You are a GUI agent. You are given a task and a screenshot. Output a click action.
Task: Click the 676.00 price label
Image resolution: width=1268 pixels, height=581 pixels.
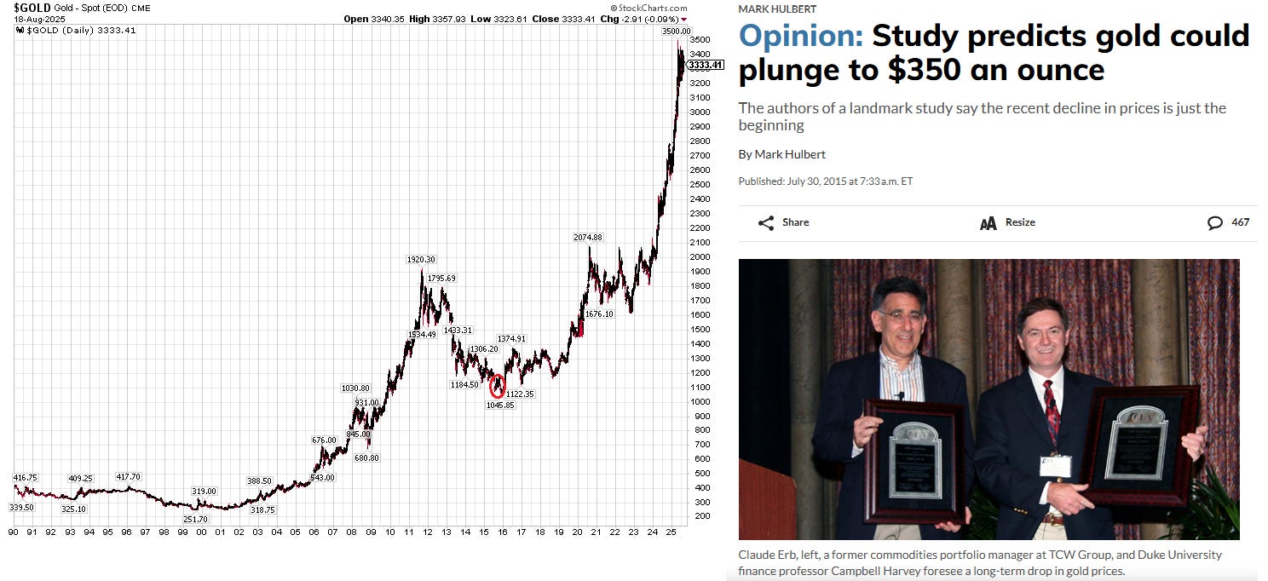coord(325,440)
